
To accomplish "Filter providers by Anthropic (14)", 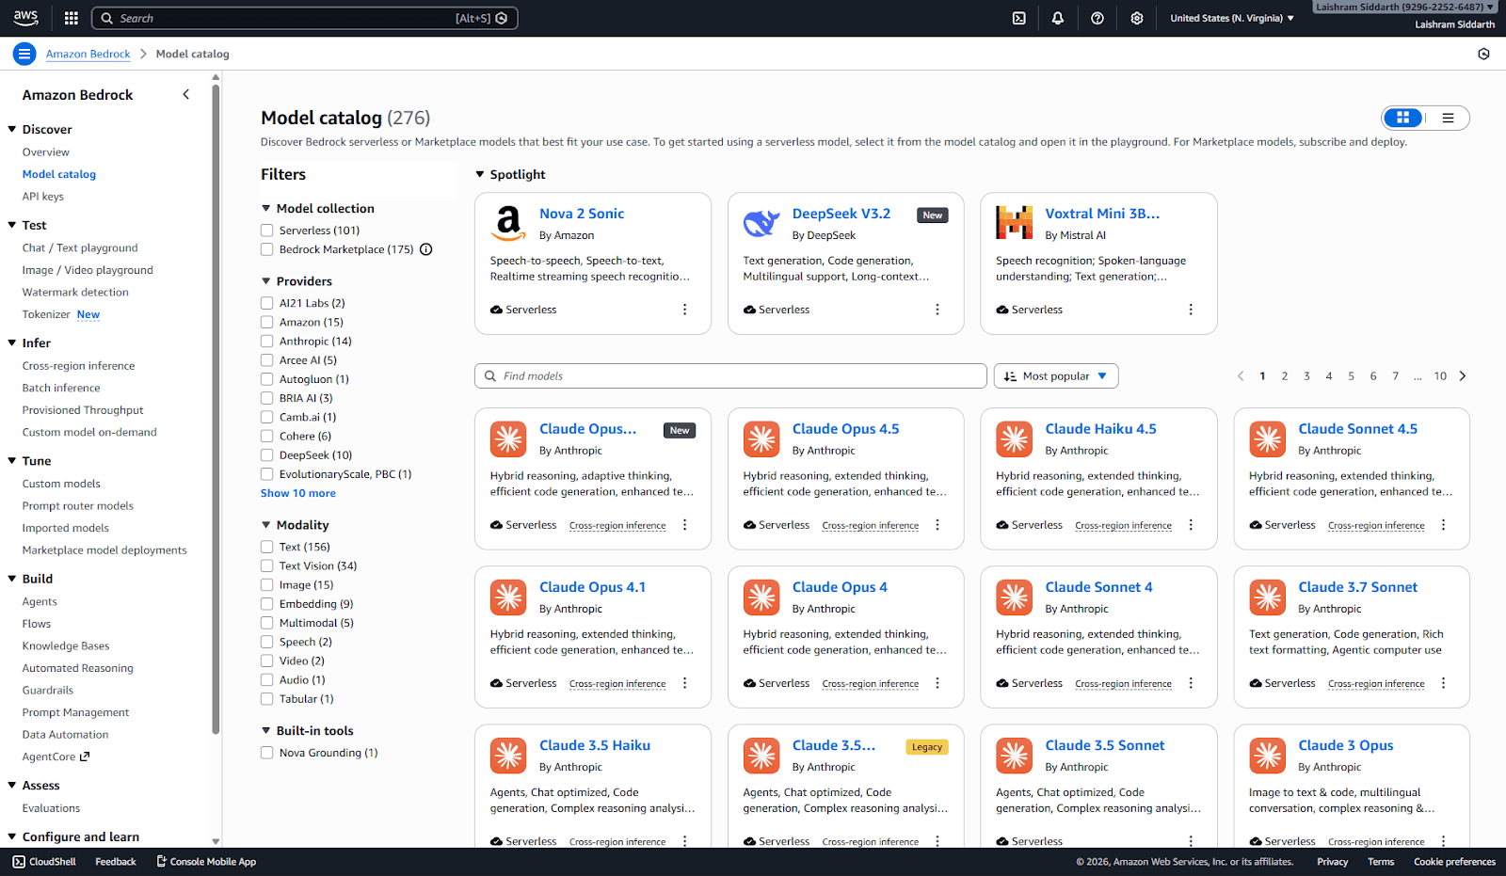I will 267,342.
